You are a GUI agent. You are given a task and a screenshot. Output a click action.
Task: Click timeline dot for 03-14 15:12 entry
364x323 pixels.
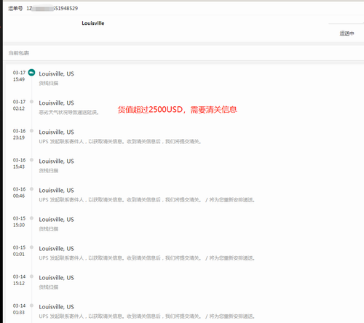click(31, 276)
